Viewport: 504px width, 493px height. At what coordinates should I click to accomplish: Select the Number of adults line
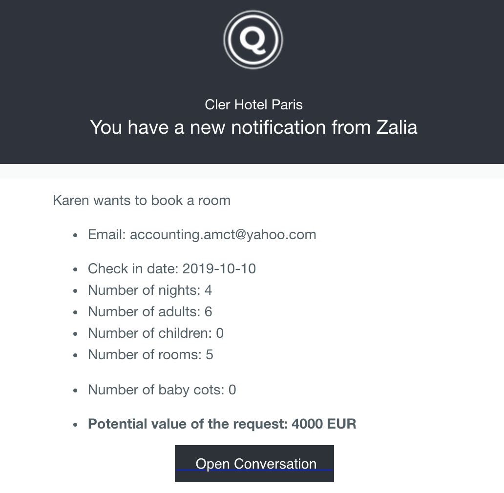tap(149, 312)
